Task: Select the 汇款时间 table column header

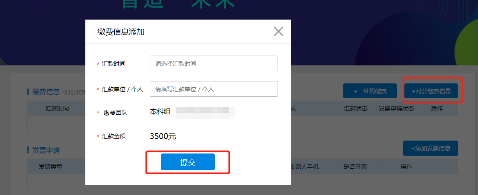Action: [57, 108]
